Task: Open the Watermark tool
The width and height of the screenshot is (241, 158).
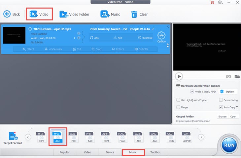Action: click(x=53, y=49)
